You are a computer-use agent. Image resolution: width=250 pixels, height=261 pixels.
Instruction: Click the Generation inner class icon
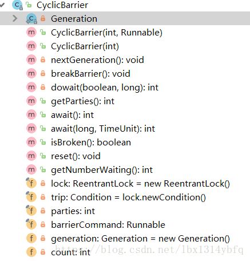[31, 19]
